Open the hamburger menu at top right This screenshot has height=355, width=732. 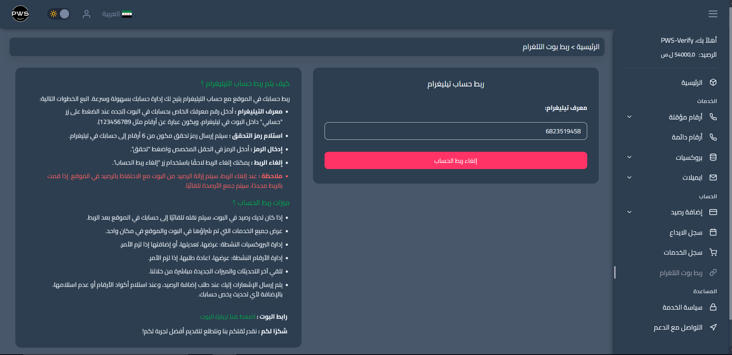[x=713, y=13]
